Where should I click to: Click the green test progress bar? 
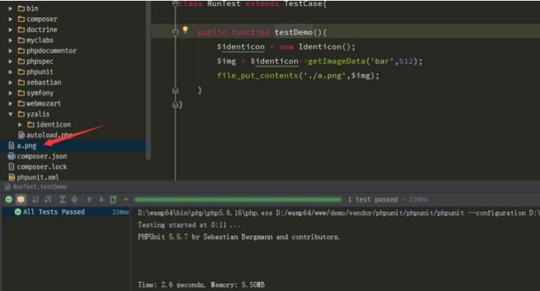click(238, 199)
